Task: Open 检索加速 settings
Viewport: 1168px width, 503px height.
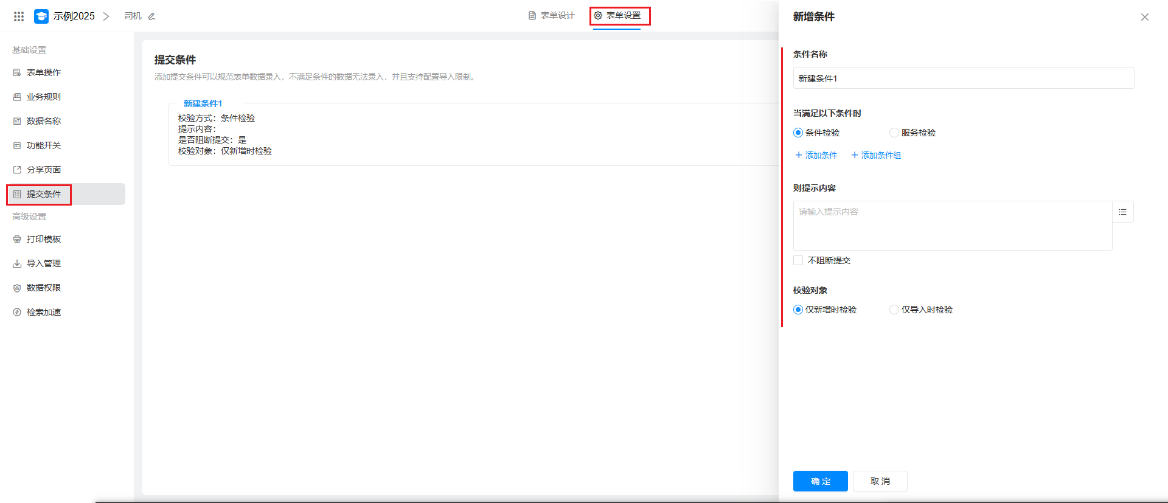Action: pyautogui.click(x=43, y=312)
